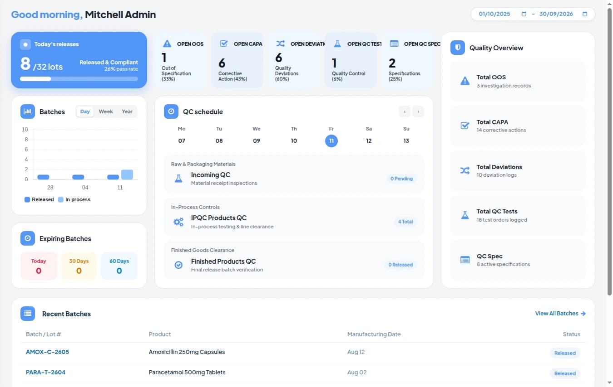This screenshot has width=613, height=387.
Task: Click the Finished Products QC check icon
Action: click(x=178, y=265)
